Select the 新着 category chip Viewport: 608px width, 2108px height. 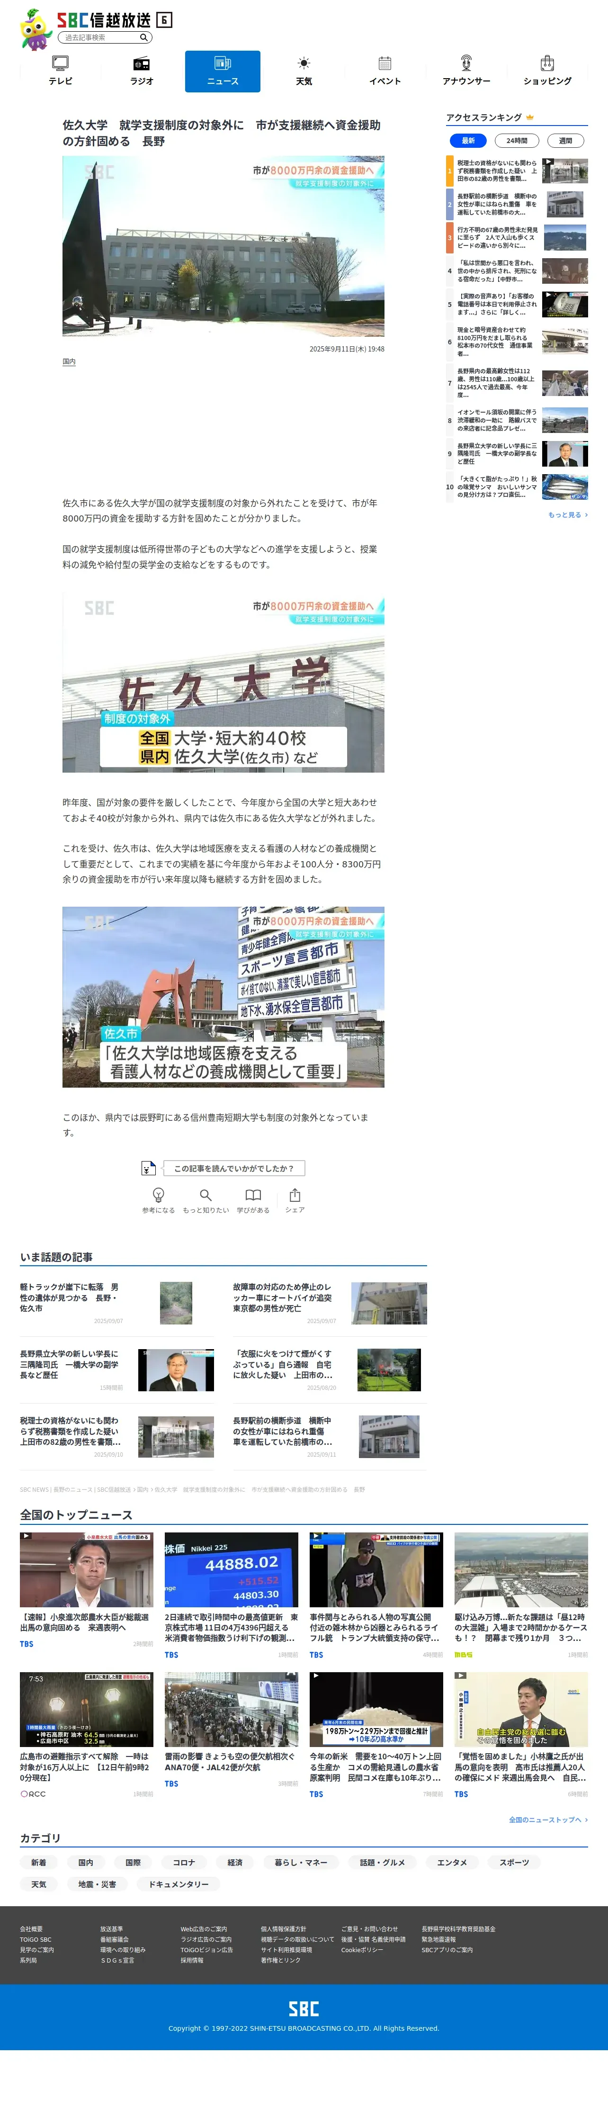click(x=38, y=1863)
